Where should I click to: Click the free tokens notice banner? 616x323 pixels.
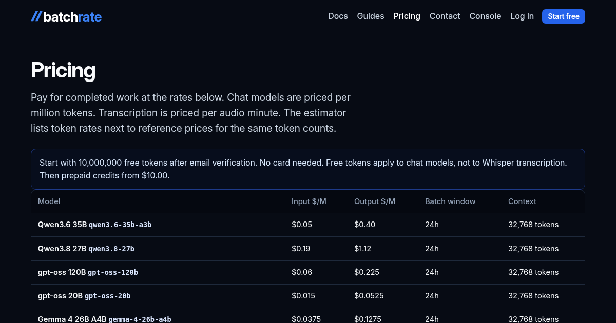pyautogui.click(x=308, y=169)
